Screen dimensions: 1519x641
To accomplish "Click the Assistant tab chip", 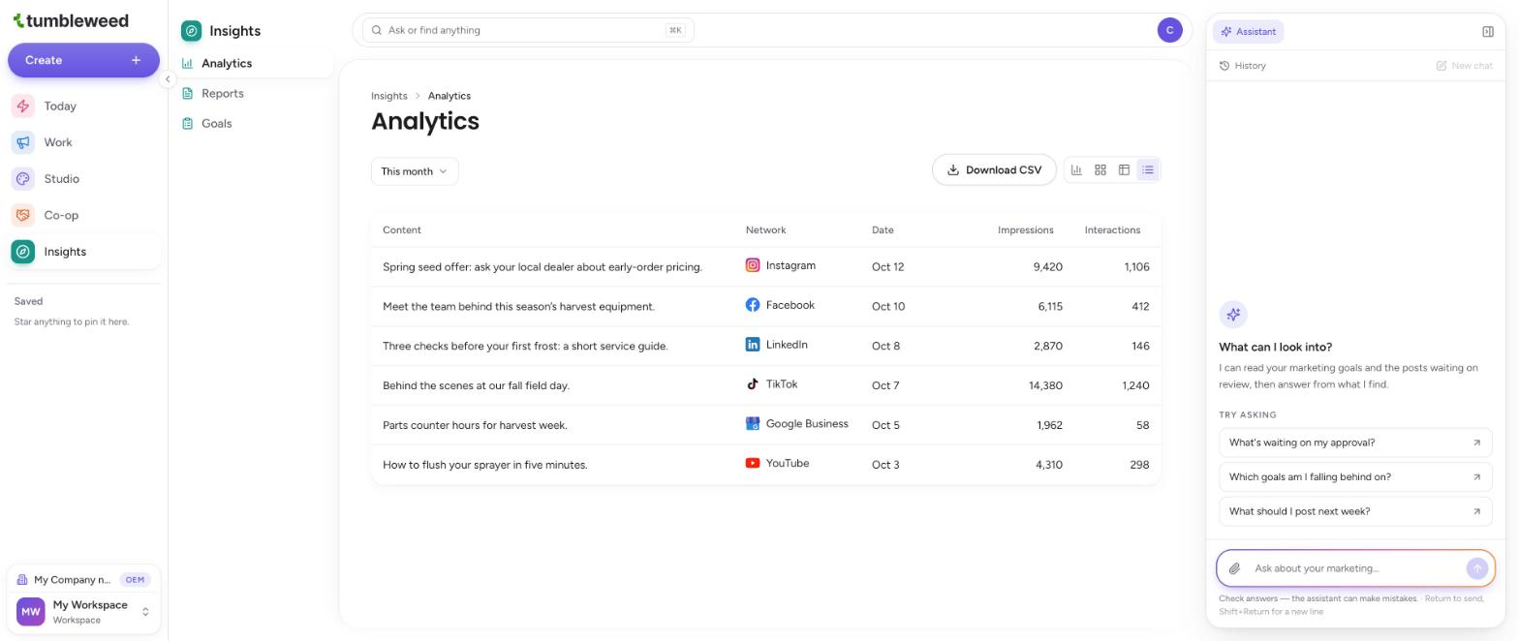I will click(x=1248, y=32).
